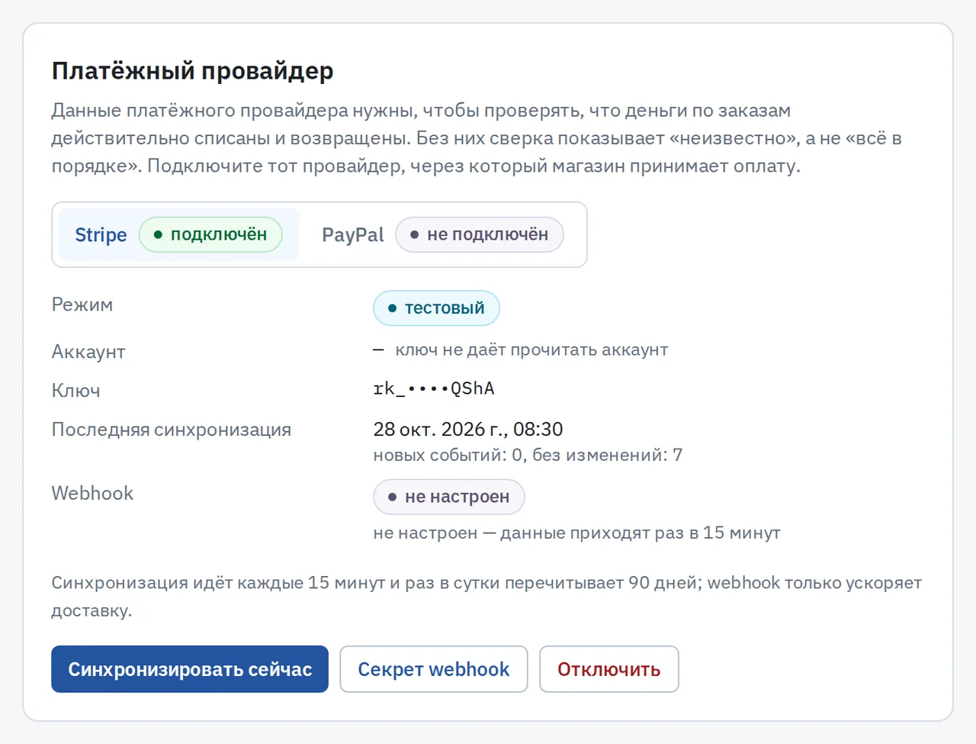Click the «не настроен» webhook badge

[449, 497]
